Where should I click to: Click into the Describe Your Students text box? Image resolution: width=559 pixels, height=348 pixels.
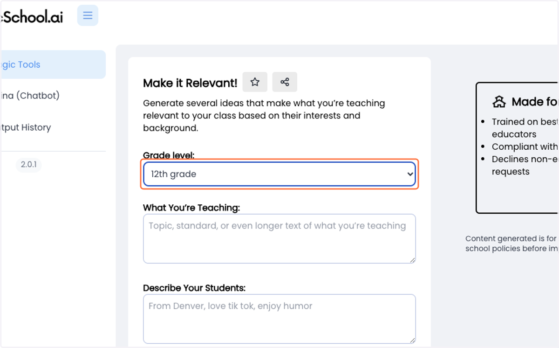[x=279, y=319]
